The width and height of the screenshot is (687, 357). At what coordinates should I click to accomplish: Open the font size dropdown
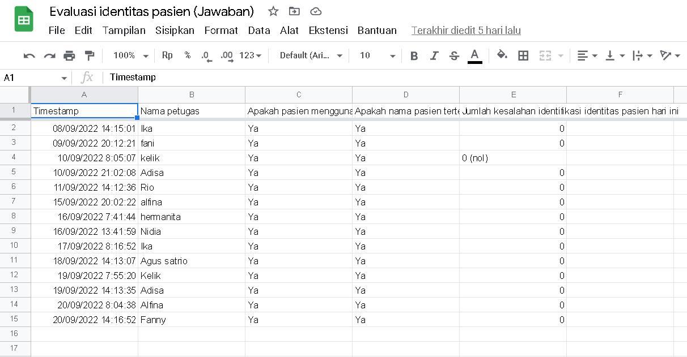pos(378,55)
